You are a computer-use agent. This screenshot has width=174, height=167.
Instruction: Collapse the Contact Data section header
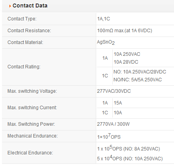[x=88, y=6]
